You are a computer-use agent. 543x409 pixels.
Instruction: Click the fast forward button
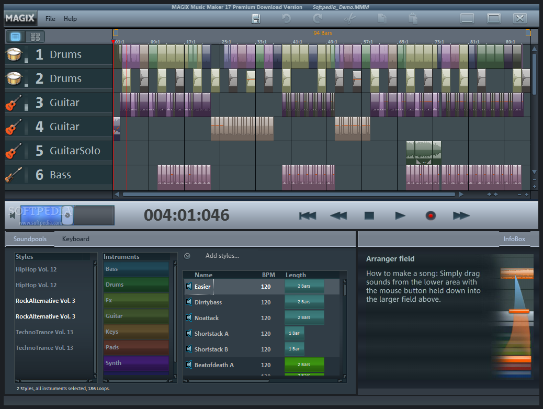[461, 216]
